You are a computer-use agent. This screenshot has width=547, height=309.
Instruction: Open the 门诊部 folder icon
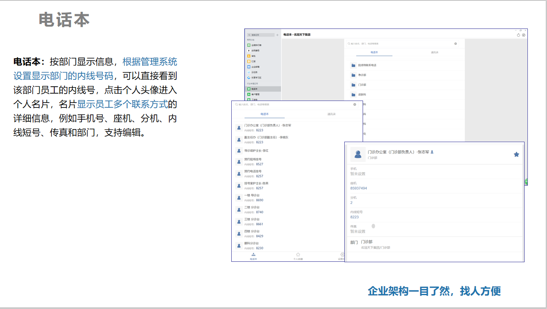[353, 85]
